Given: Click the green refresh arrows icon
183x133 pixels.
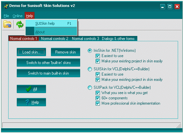Looking at the screenshot, I should [x=20, y=24].
